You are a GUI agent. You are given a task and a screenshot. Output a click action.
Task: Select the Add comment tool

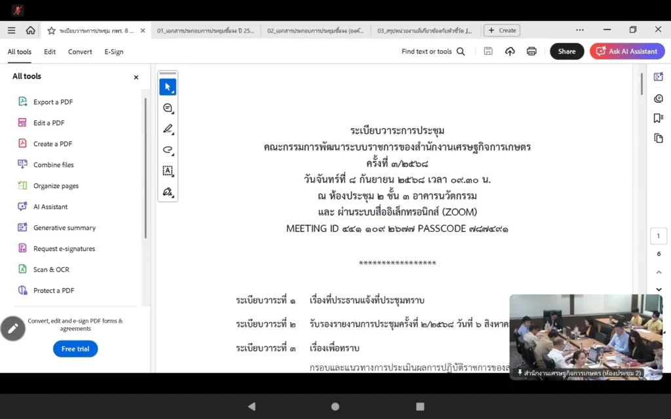pyautogui.click(x=168, y=108)
